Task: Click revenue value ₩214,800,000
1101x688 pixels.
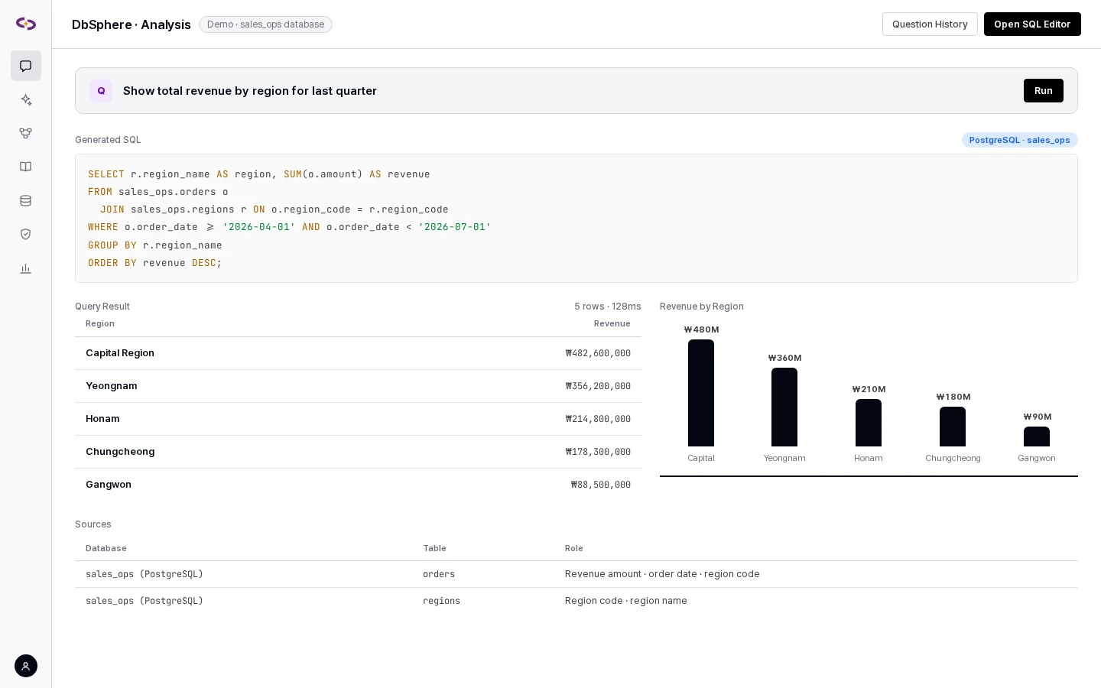Action: coord(598,419)
